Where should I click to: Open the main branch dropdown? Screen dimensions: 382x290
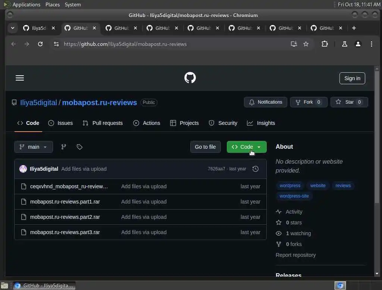point(33,147)
